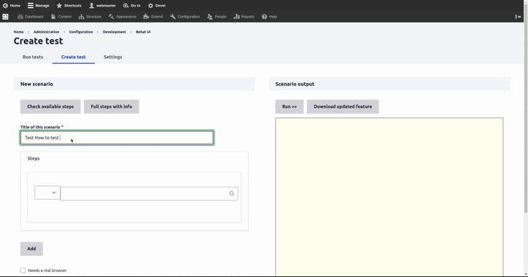Switch to the Settings tab
This screenshot has height=277, width=528.
coord(113,57)
